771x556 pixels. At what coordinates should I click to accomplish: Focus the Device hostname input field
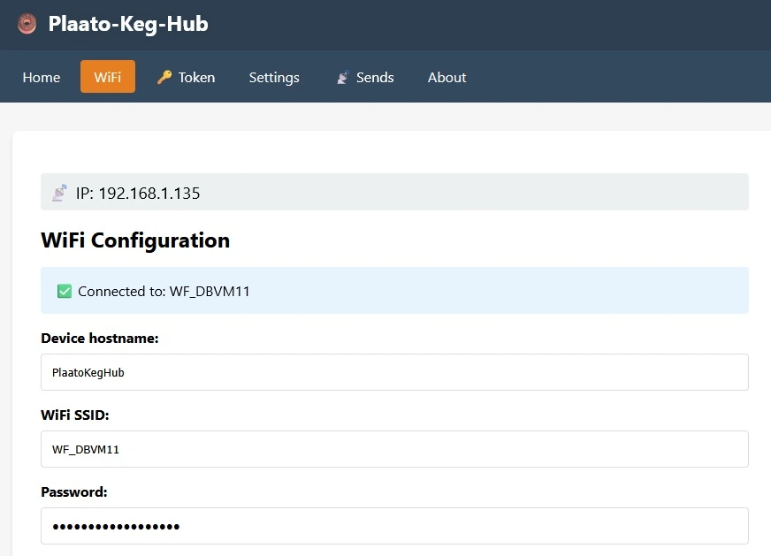394,372
